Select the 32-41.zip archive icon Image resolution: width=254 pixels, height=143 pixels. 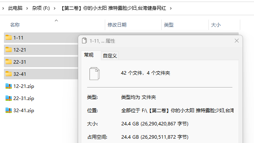click(9, 110)
